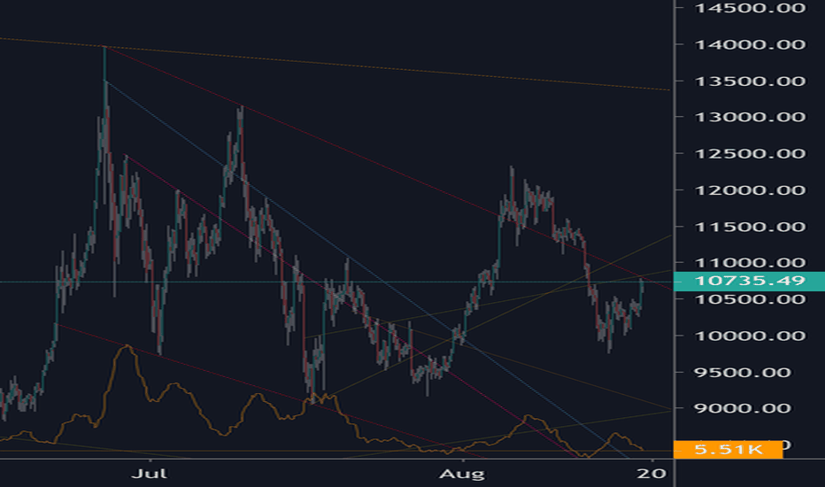Click the 9000.00 price axis label
Viewport: 825px width, 487px height.
(x=743, y=408)
